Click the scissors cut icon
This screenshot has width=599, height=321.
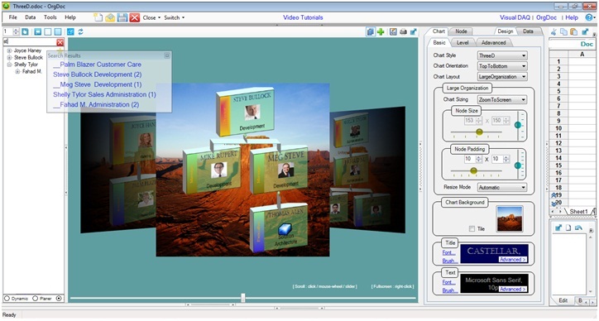[x=553, y=32]
